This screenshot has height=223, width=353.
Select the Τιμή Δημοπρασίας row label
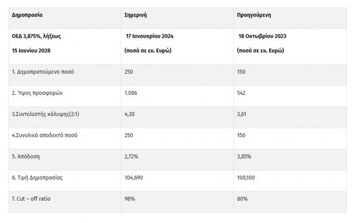coord(37,178)
